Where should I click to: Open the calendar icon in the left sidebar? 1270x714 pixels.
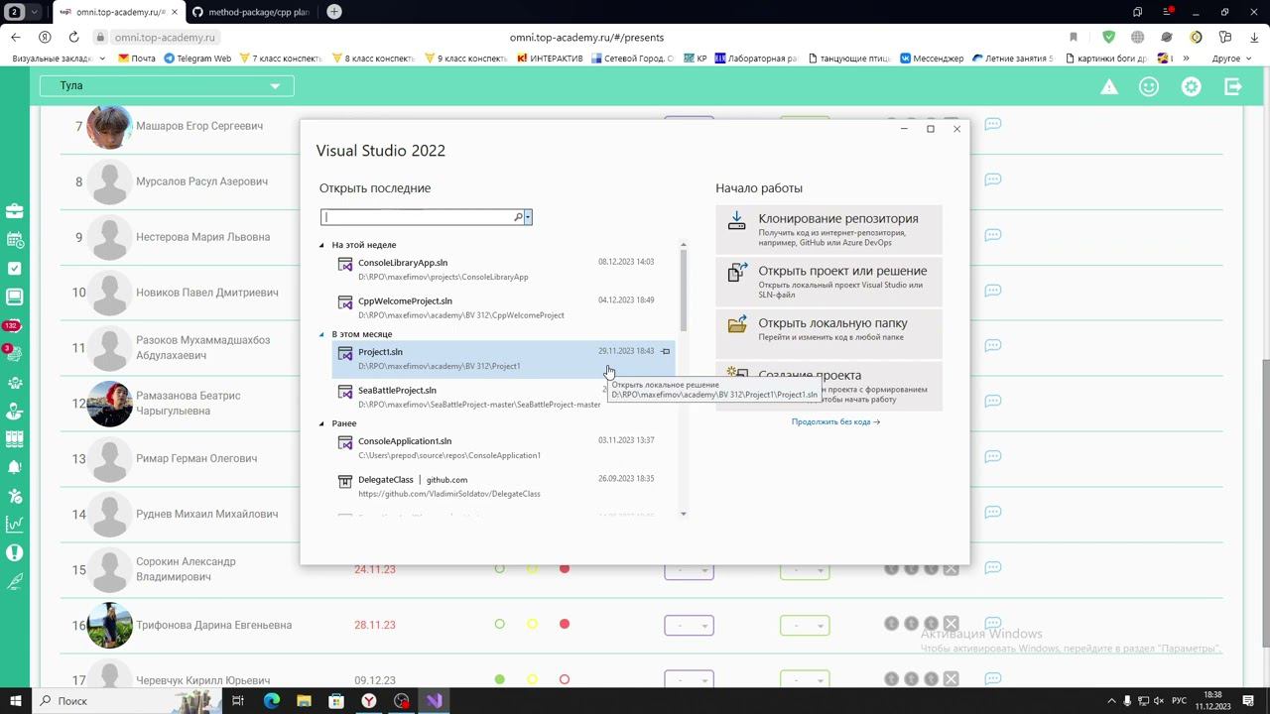click(15, 240)
